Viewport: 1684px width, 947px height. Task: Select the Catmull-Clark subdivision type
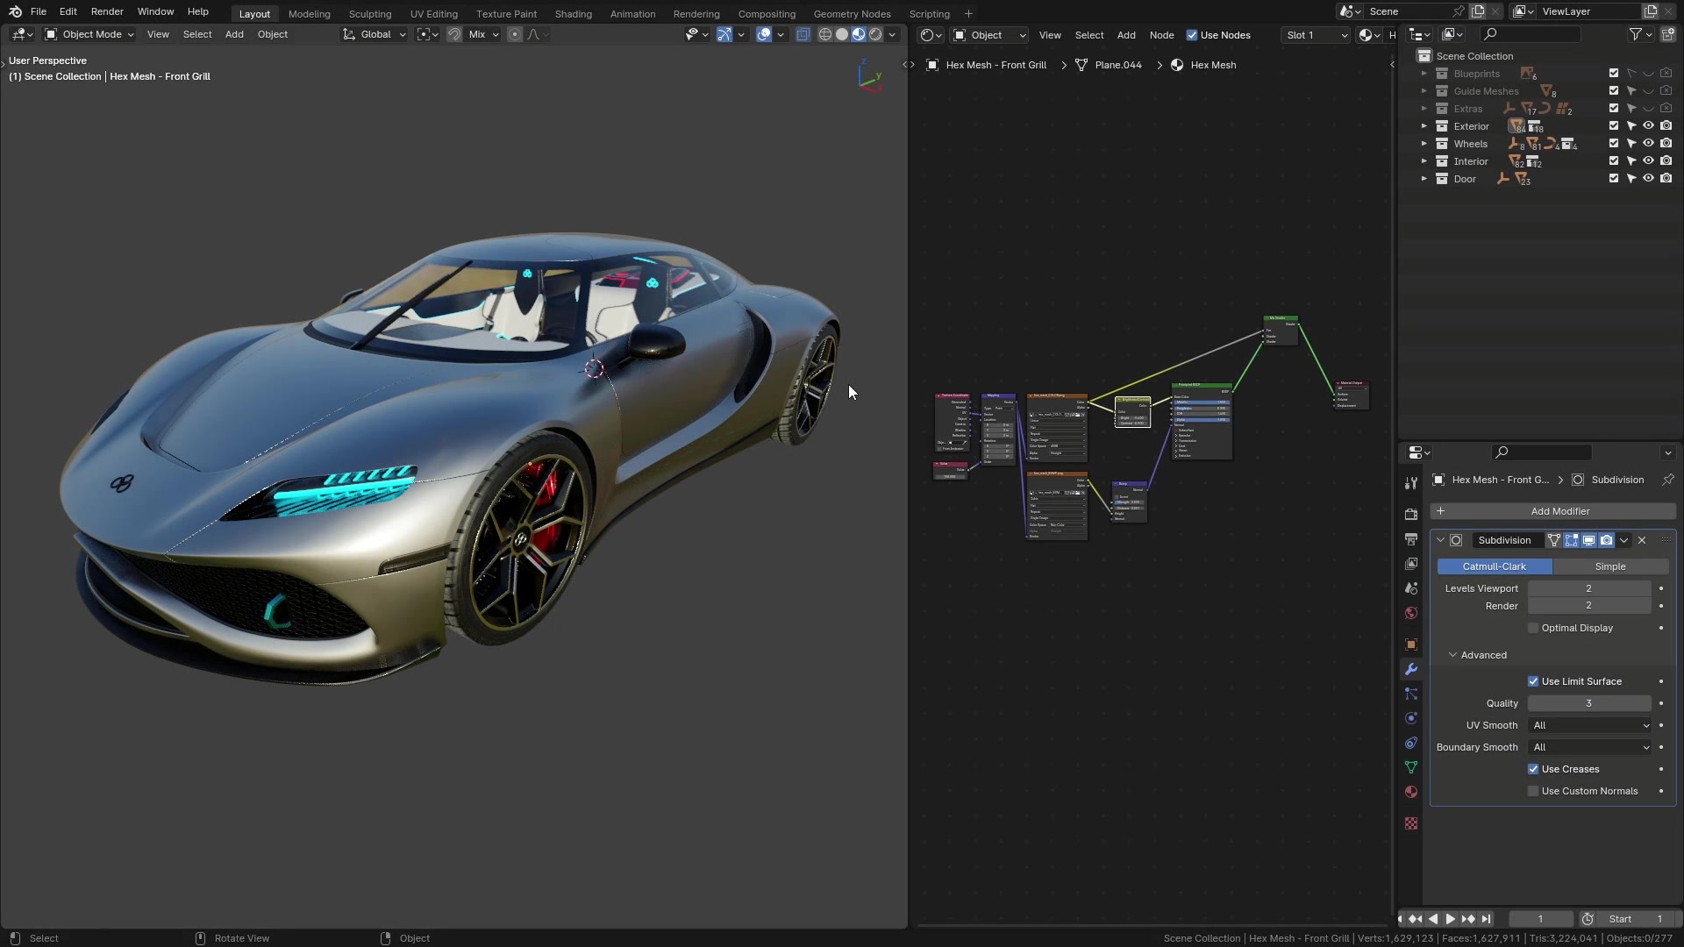1495,566
